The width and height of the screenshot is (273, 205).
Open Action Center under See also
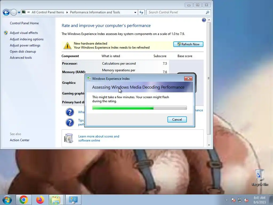19,140
